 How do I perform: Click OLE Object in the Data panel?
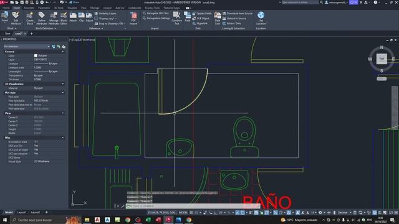[x=201, y=18]
